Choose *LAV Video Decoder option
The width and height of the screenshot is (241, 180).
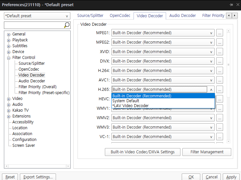130,106
